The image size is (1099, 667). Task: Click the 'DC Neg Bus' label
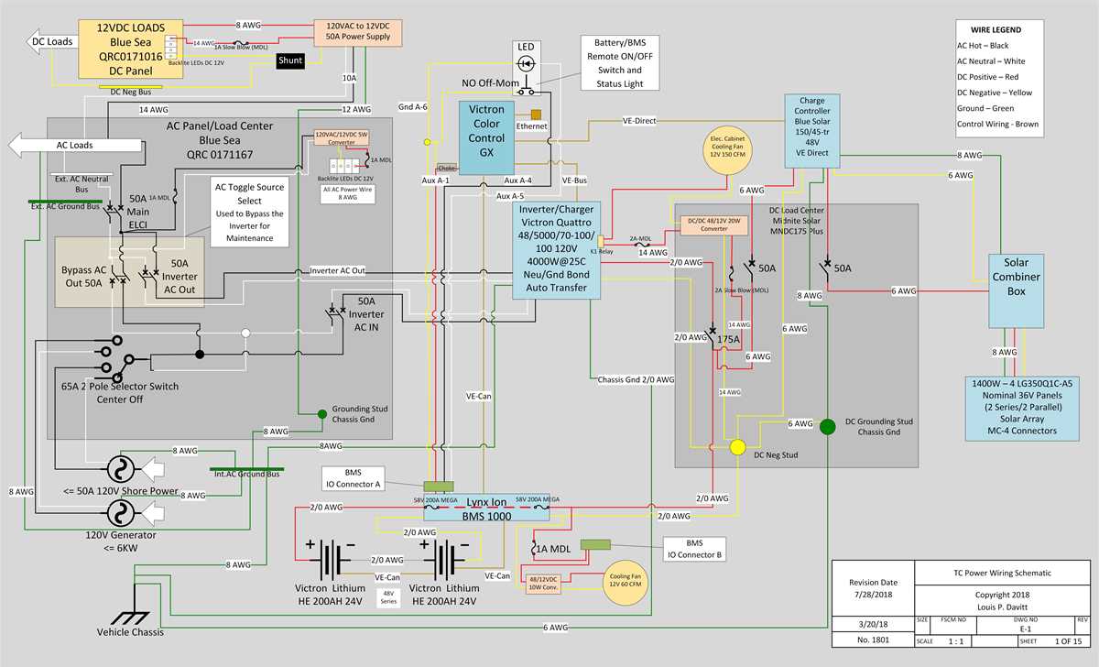click(x=130, y=92)
